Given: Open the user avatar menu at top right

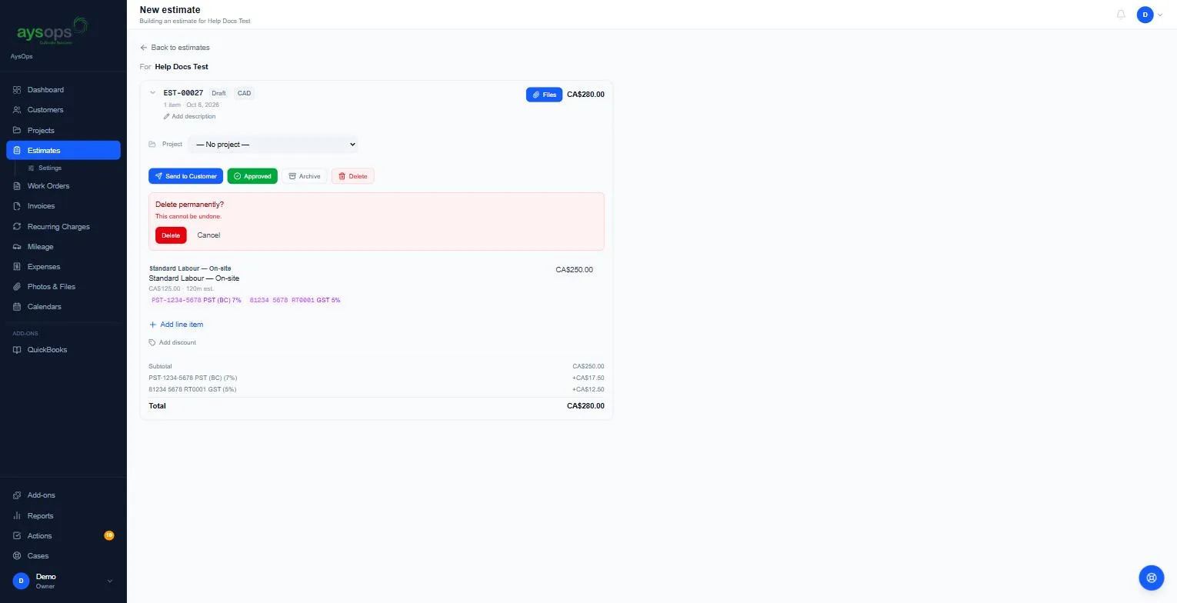Looking at the screenshot, I should (x=1149, y=15).
